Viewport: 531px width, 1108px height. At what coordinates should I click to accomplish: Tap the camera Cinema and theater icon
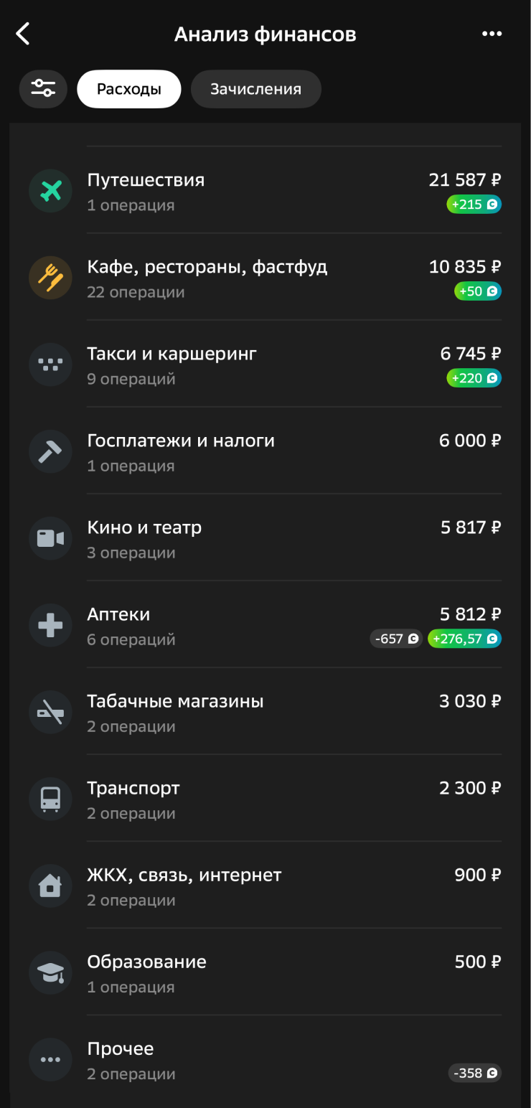point(50,538)
